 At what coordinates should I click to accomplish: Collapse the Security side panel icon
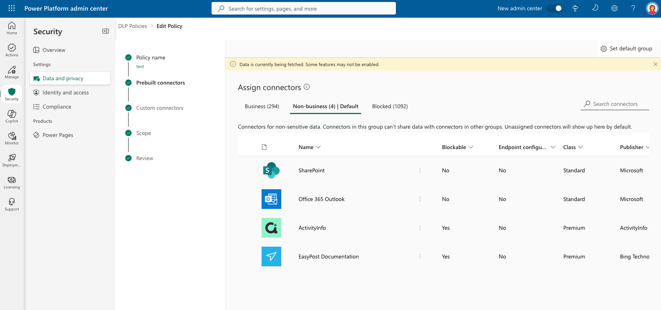(105, 31)
